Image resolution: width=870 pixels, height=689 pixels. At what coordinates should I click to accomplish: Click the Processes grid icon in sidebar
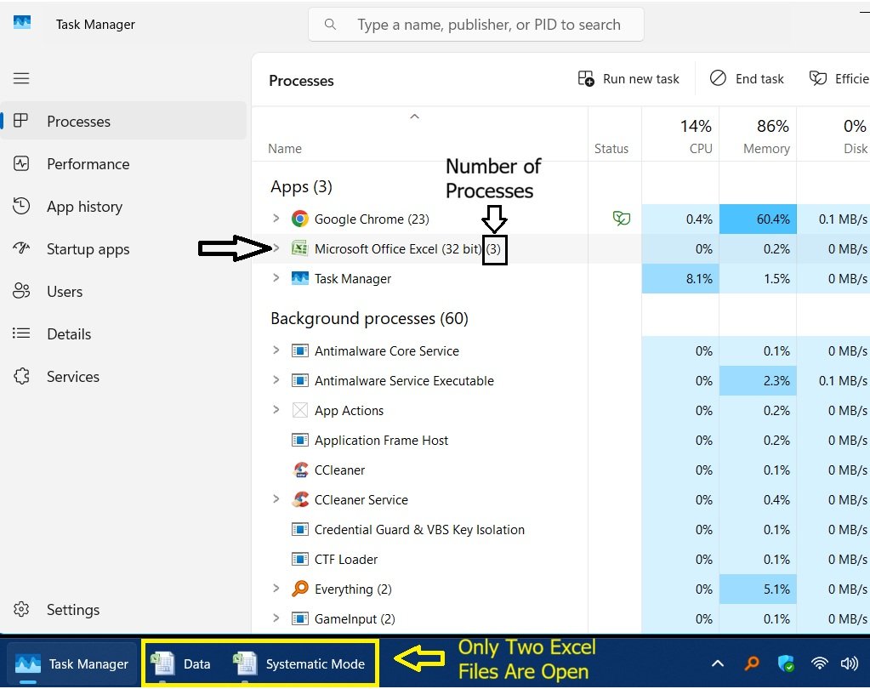pos(21,121)
